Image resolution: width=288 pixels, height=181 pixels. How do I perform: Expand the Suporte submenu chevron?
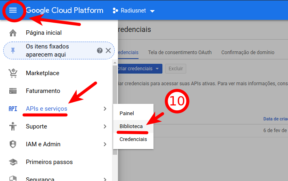(105, 126)
